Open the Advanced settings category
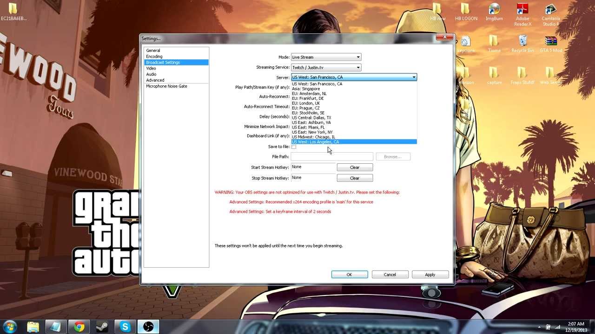Screen dimensions: 595x334 click(176, 80)
